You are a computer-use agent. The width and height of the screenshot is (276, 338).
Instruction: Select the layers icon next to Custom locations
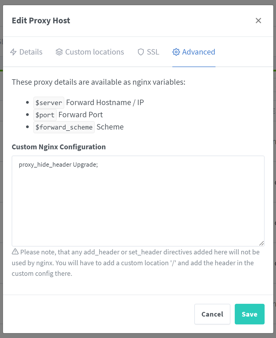[59, 52]
